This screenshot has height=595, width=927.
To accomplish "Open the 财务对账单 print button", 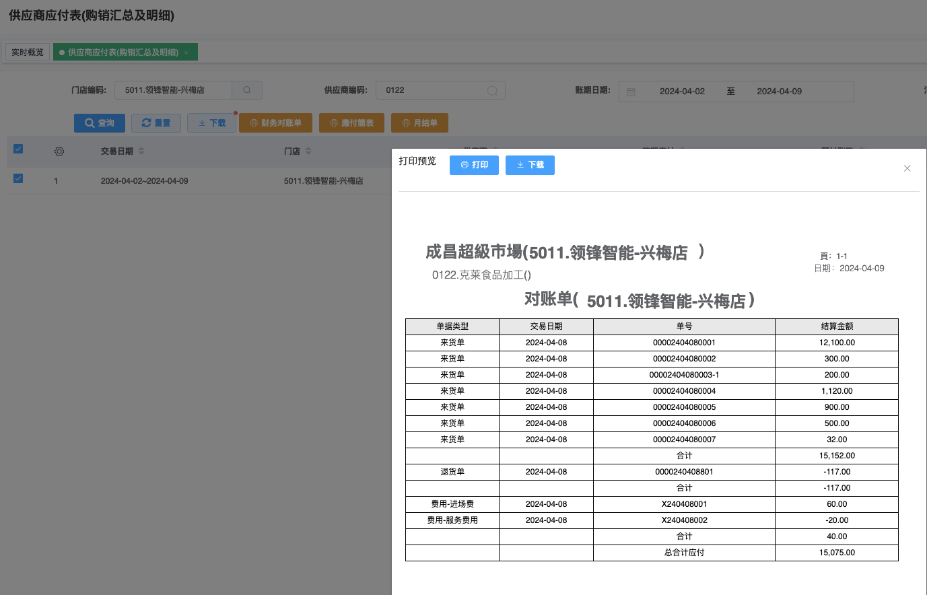I will click(x=275, y=123).
